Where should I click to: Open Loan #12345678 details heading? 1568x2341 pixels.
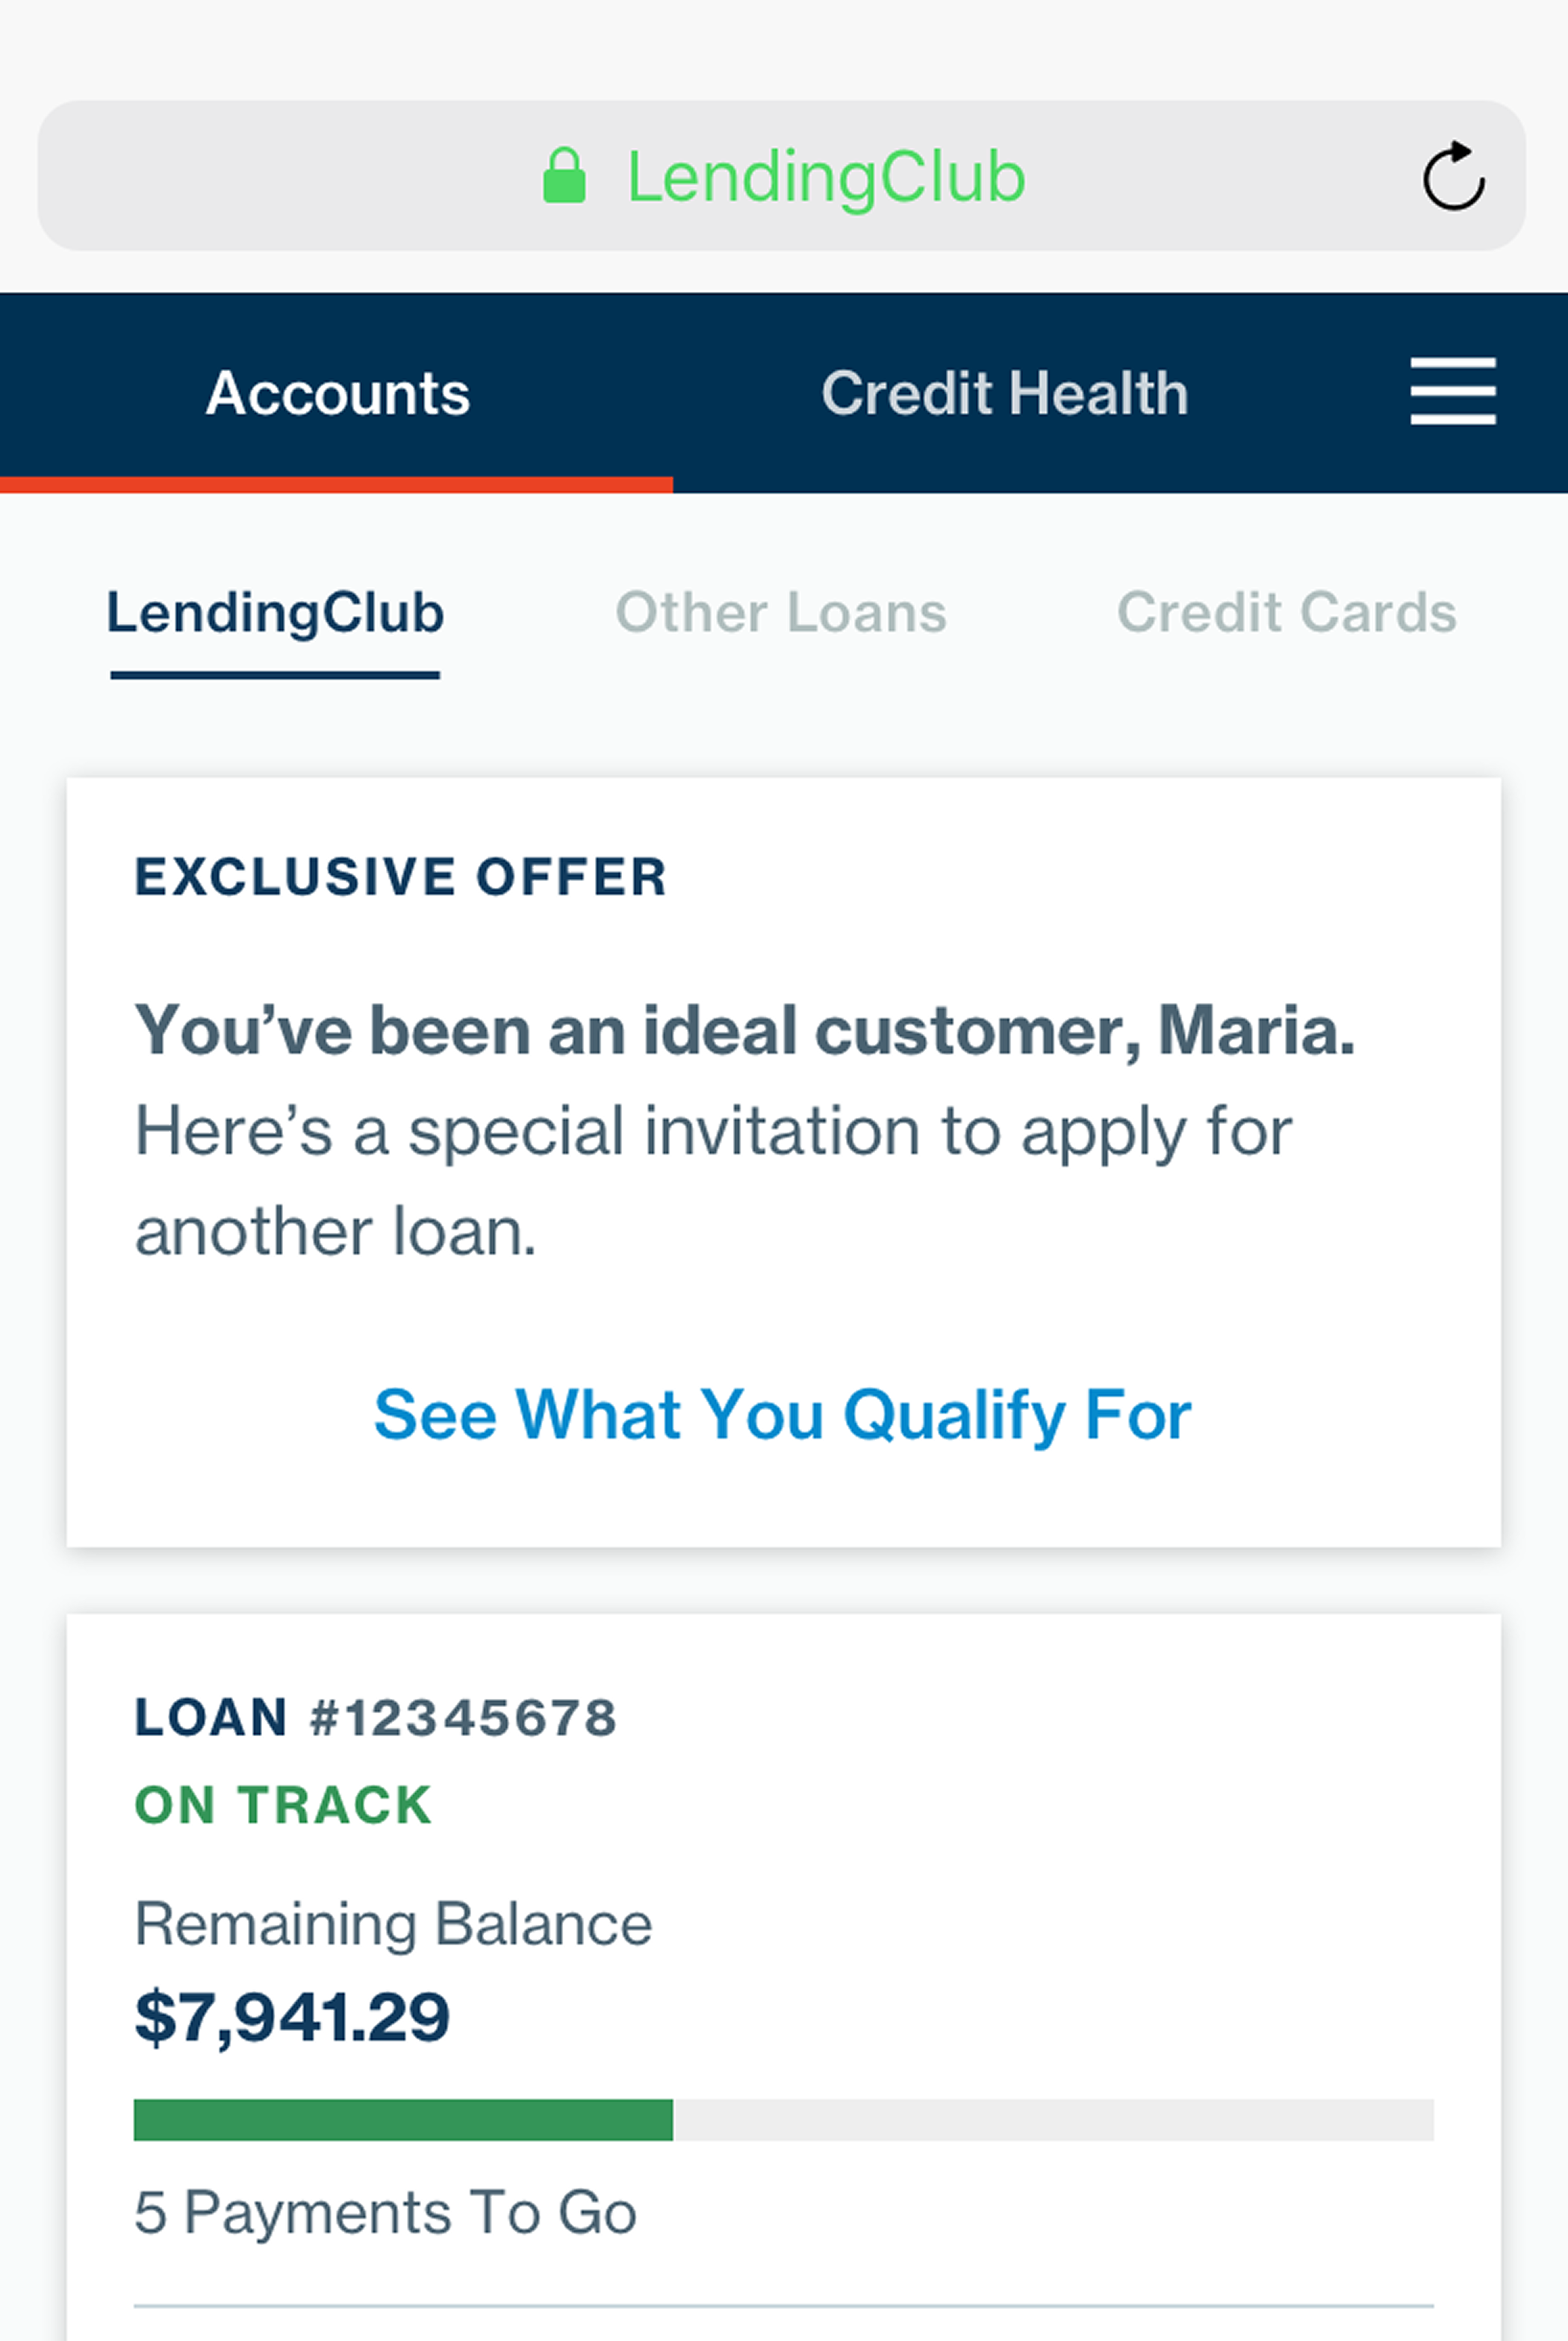click(x=375, y=1717)
